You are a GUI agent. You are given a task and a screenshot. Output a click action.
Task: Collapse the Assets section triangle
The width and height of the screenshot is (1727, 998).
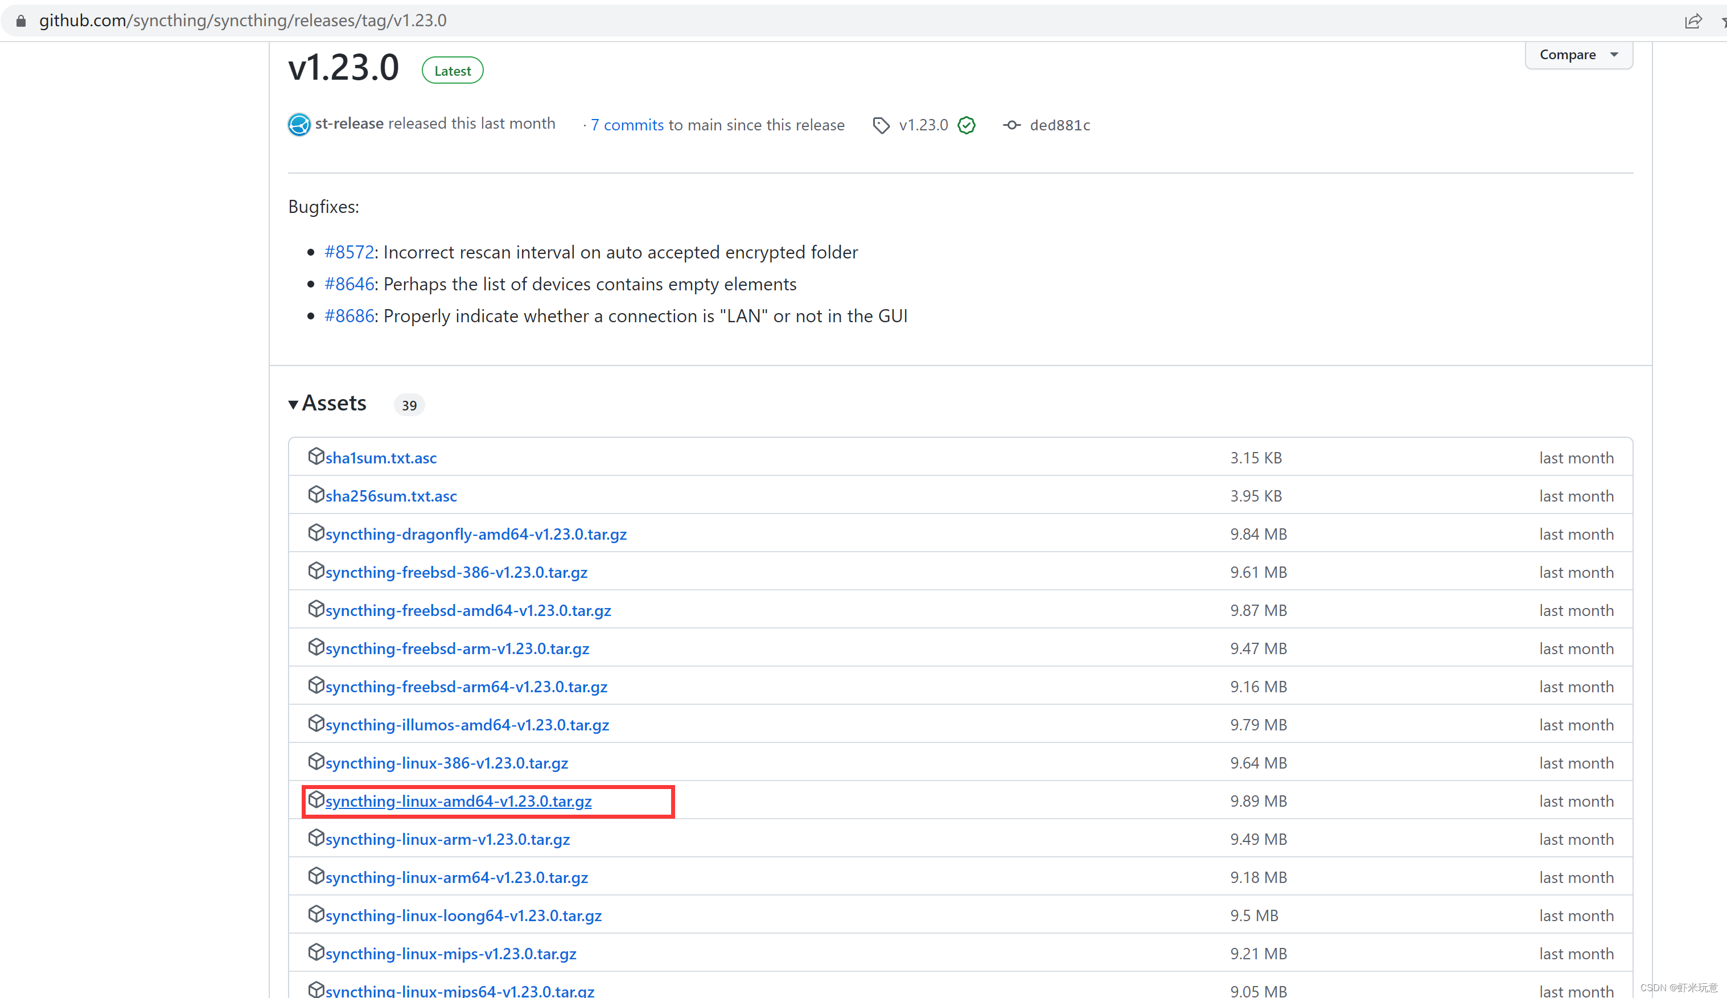(x=293, y=404)
